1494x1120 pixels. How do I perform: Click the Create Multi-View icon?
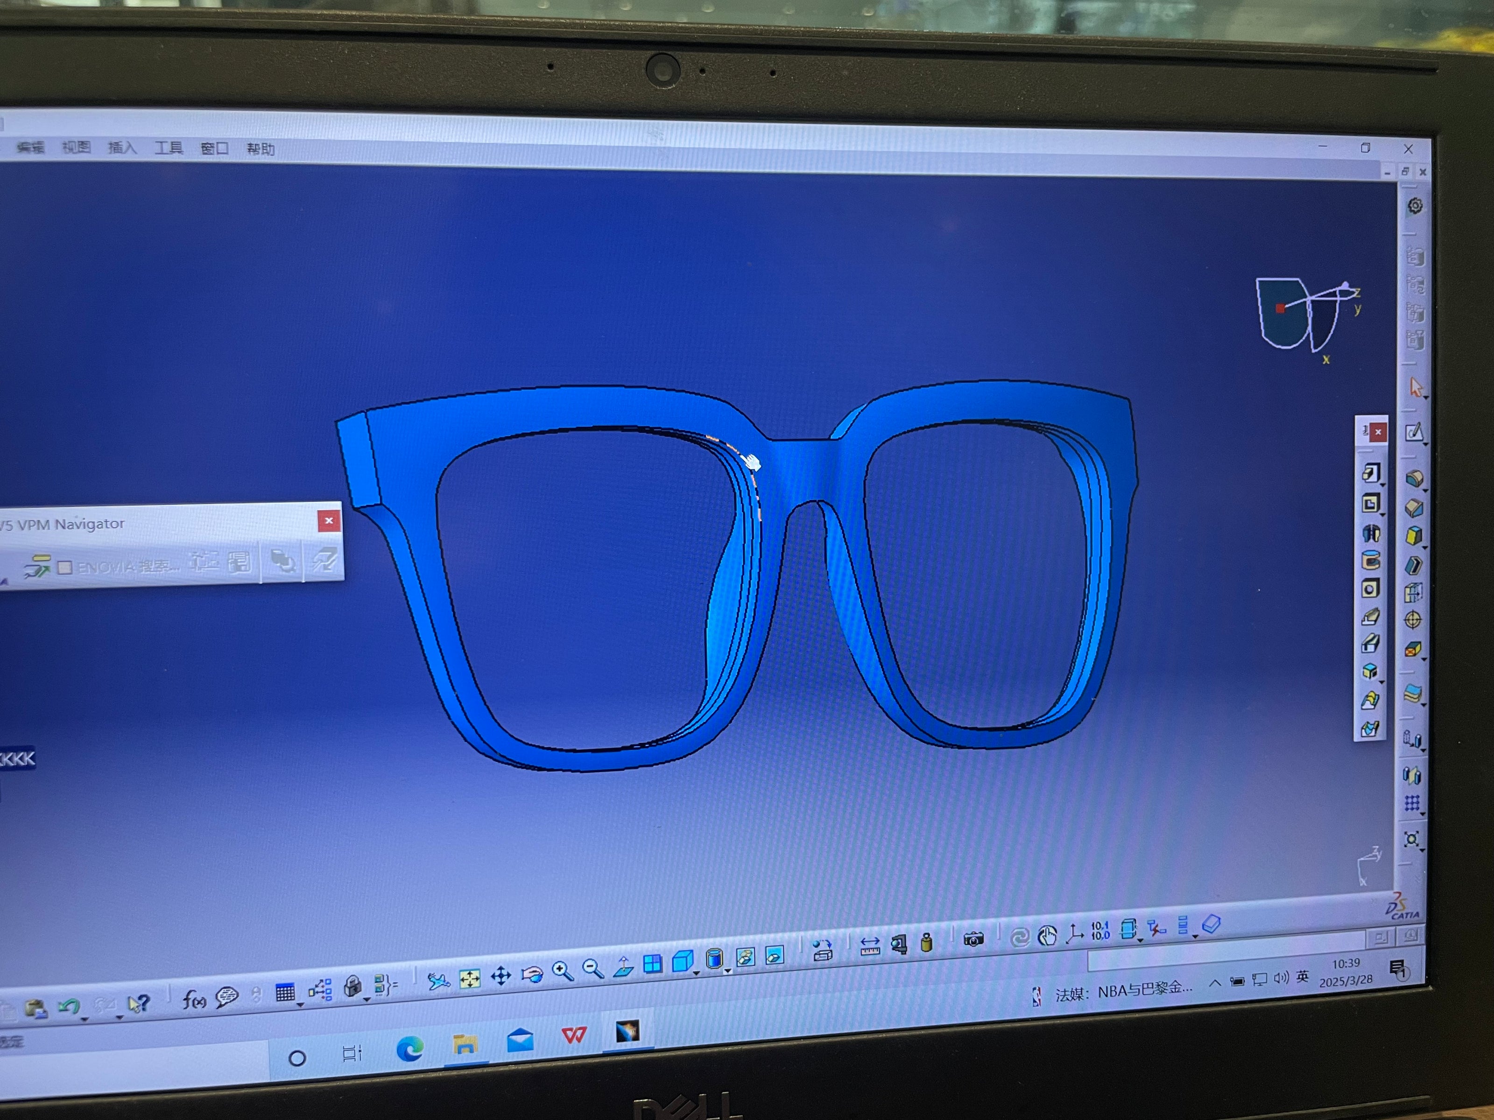point(652,964)
